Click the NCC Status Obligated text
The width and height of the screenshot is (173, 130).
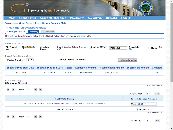(x=16, y=83)
